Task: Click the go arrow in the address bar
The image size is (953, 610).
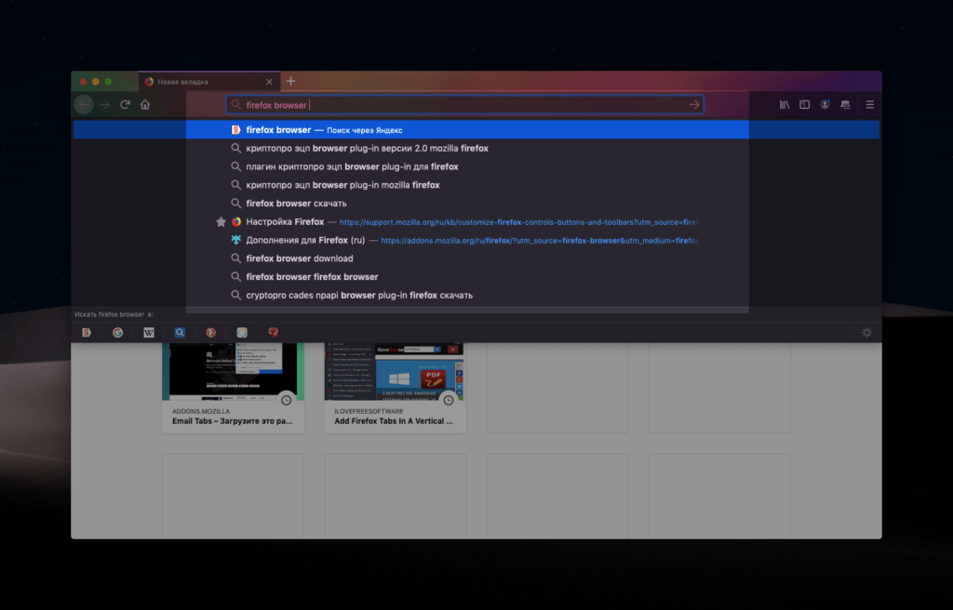Action: (694, 104)
